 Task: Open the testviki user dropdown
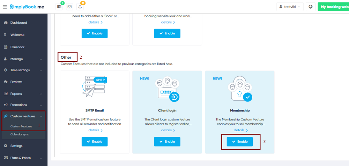click(x=290, y=7)
